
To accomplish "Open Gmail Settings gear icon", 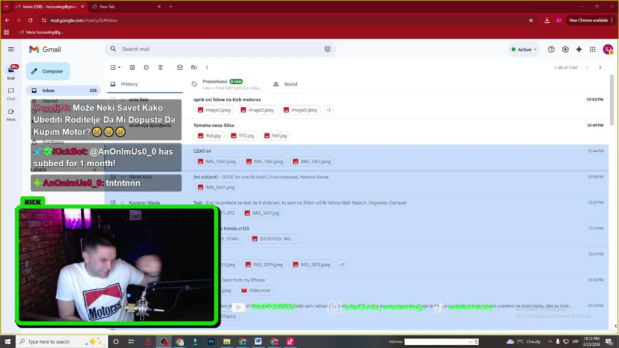I will tap(565, 49).
